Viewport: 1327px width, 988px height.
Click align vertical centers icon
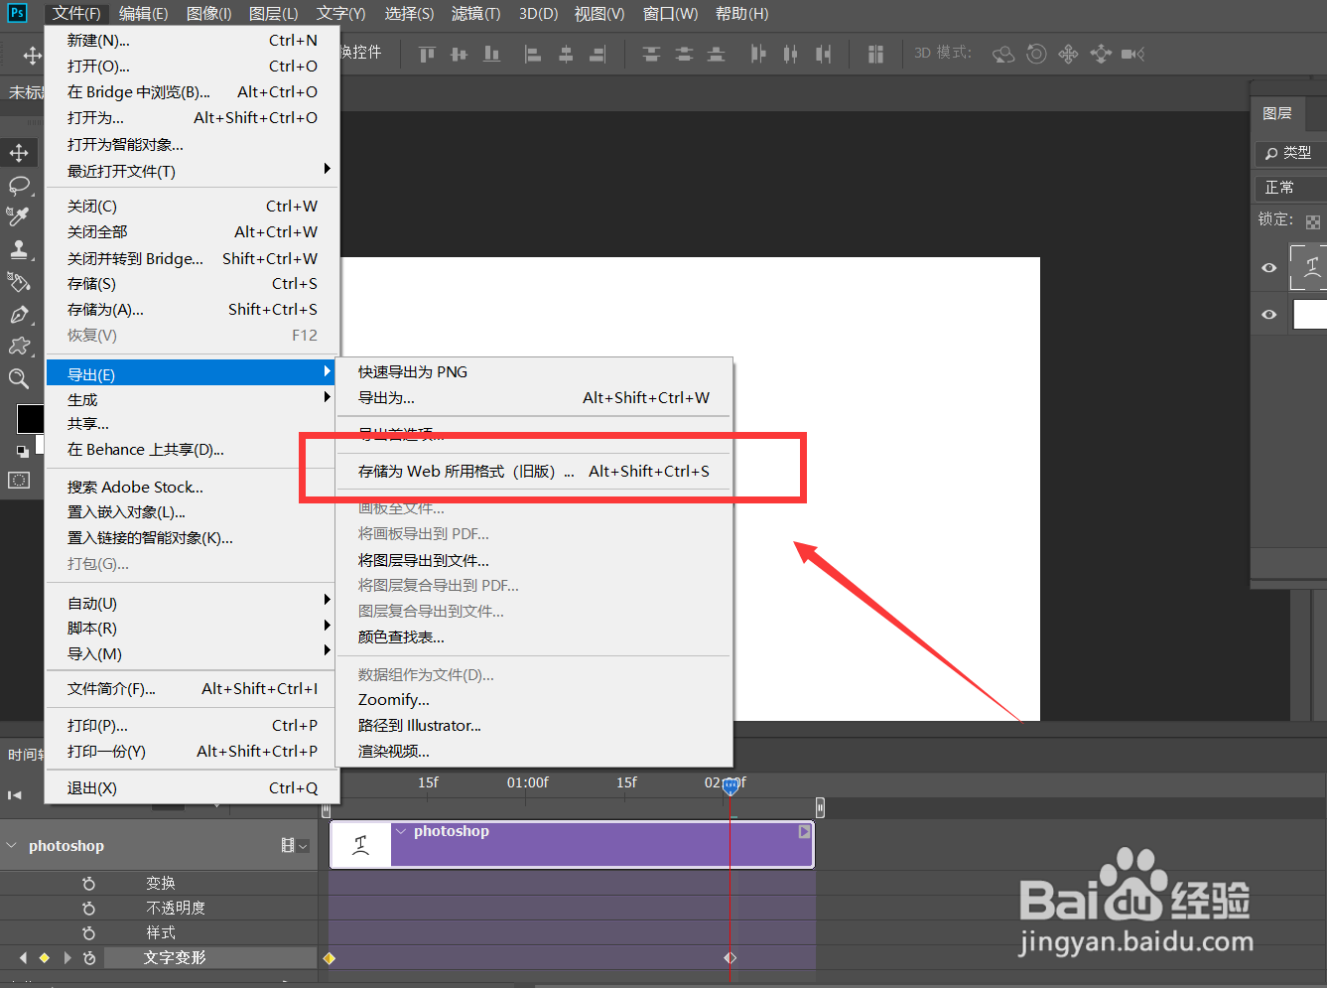click(x=459, y=54)
